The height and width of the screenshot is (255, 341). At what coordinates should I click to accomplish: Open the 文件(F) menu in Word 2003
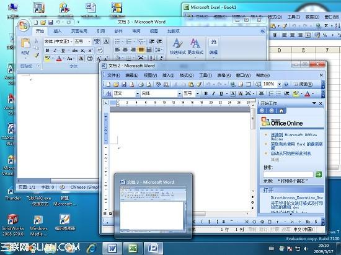pos(114,76)
